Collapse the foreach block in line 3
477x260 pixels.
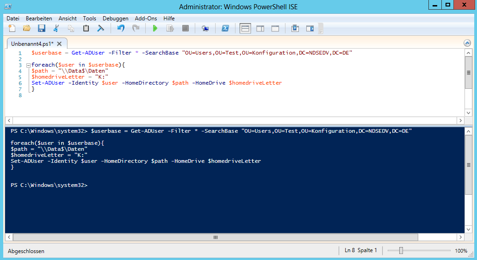coord(28,65)
